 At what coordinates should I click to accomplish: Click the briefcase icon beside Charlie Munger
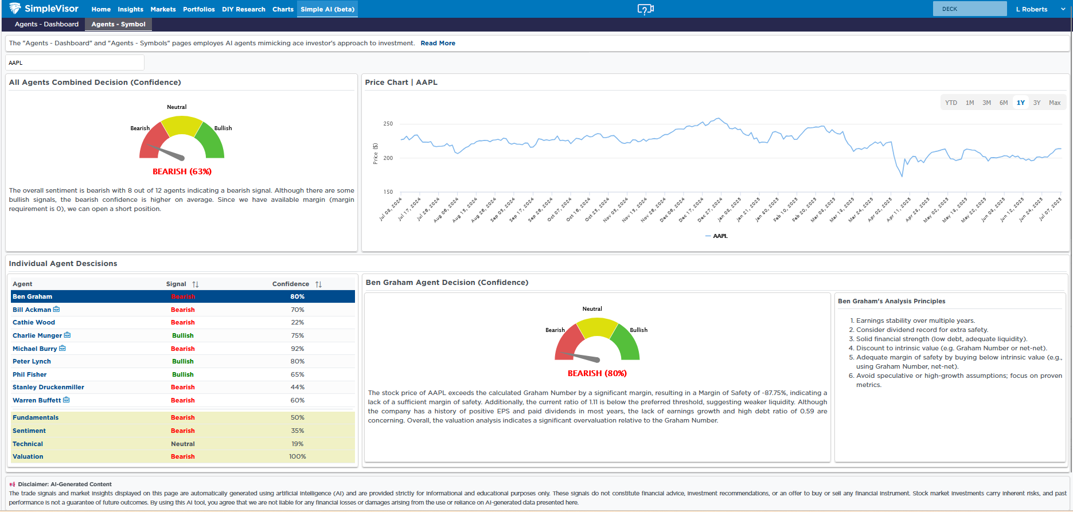[x=67, y=335]
